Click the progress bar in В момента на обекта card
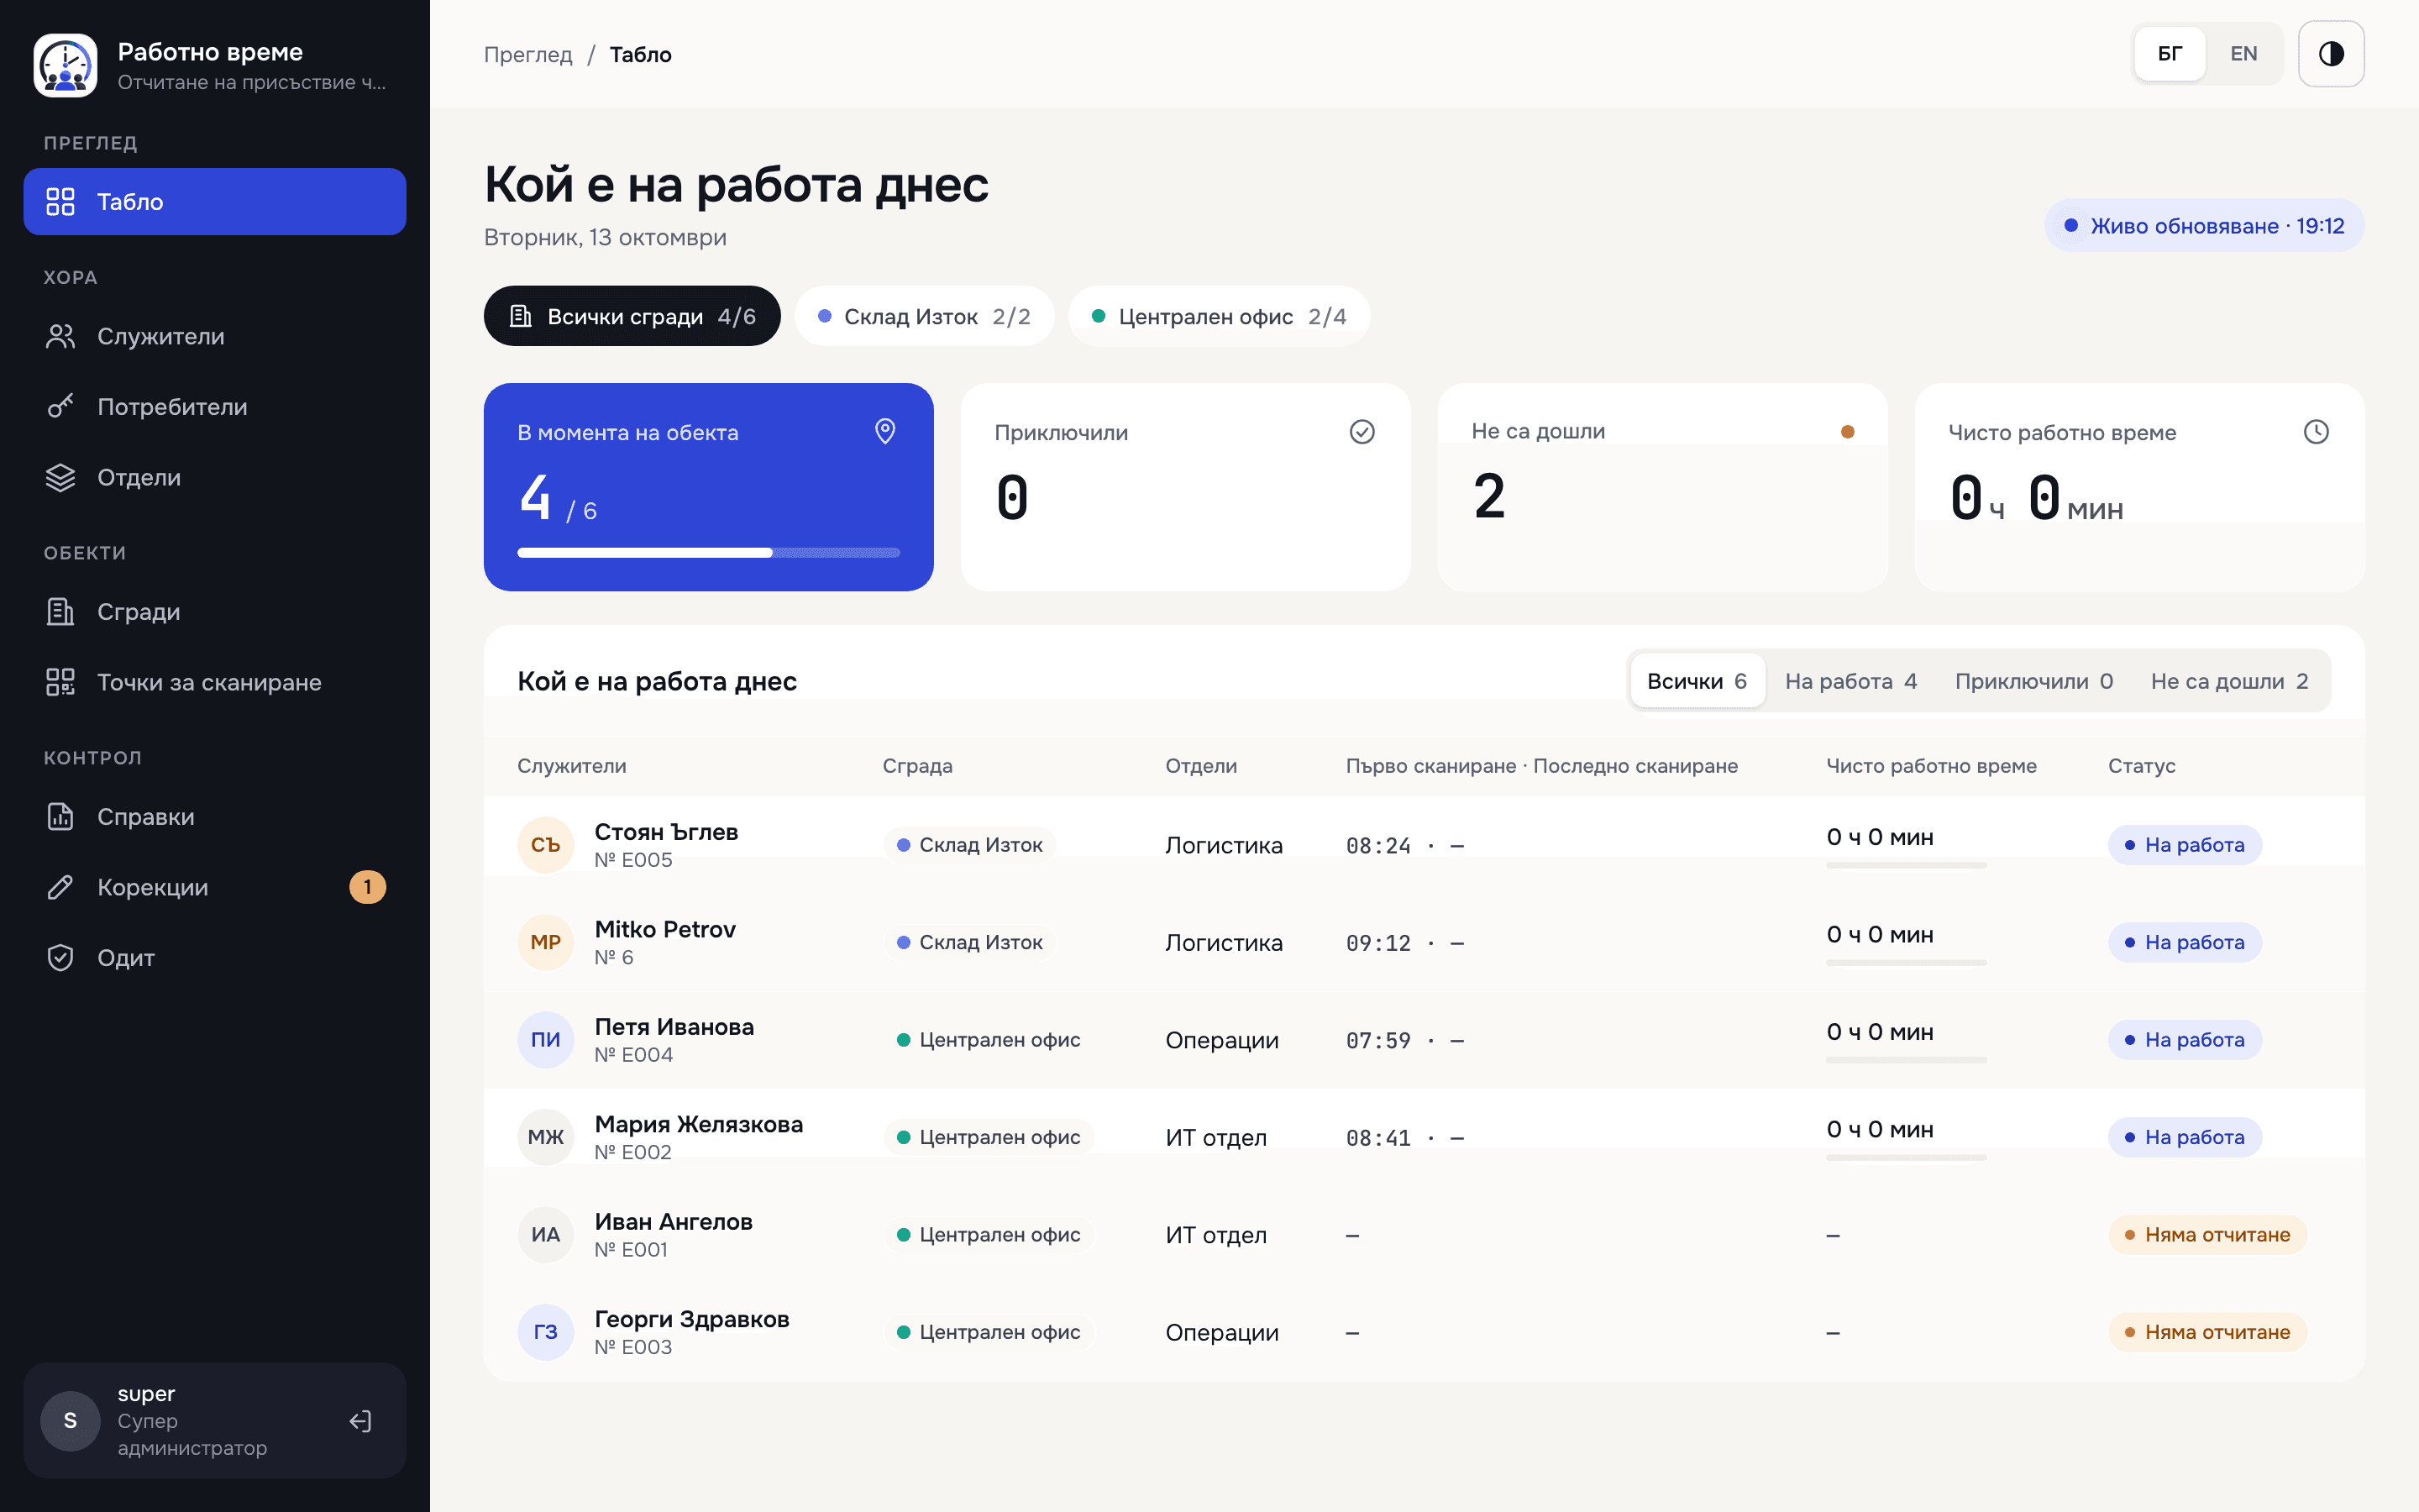Viewport: 2419px width, 1512px height. 709,552
